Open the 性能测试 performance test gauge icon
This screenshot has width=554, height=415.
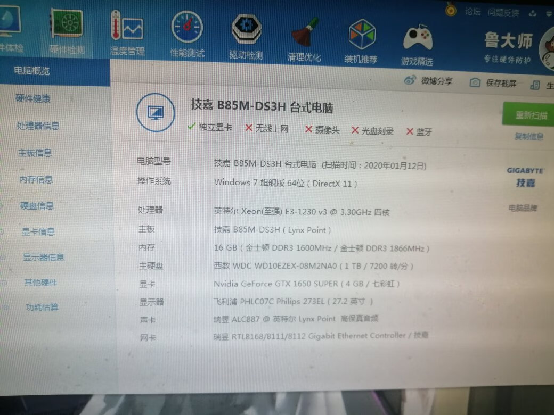pyautogui.click(x=187, y=34)
